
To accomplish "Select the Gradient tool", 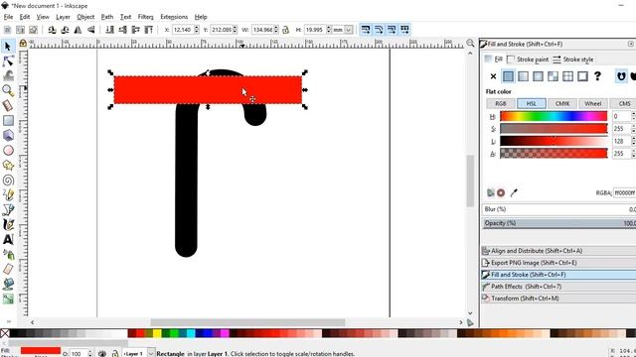I will tap(8, 298).
